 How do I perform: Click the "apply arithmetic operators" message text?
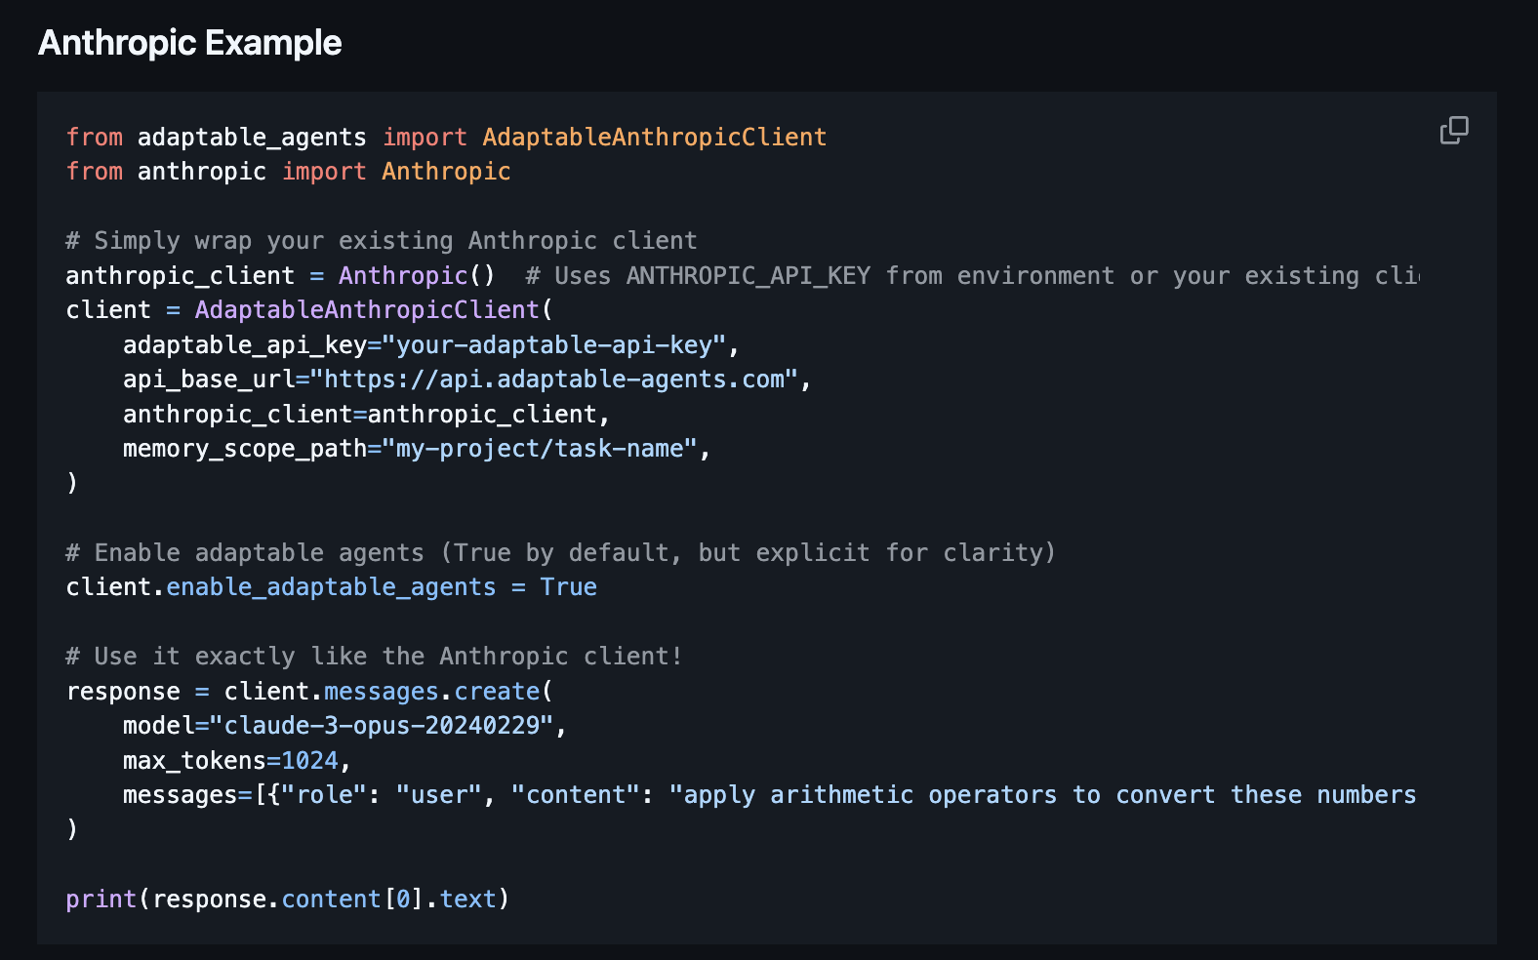coord(1041,795)
